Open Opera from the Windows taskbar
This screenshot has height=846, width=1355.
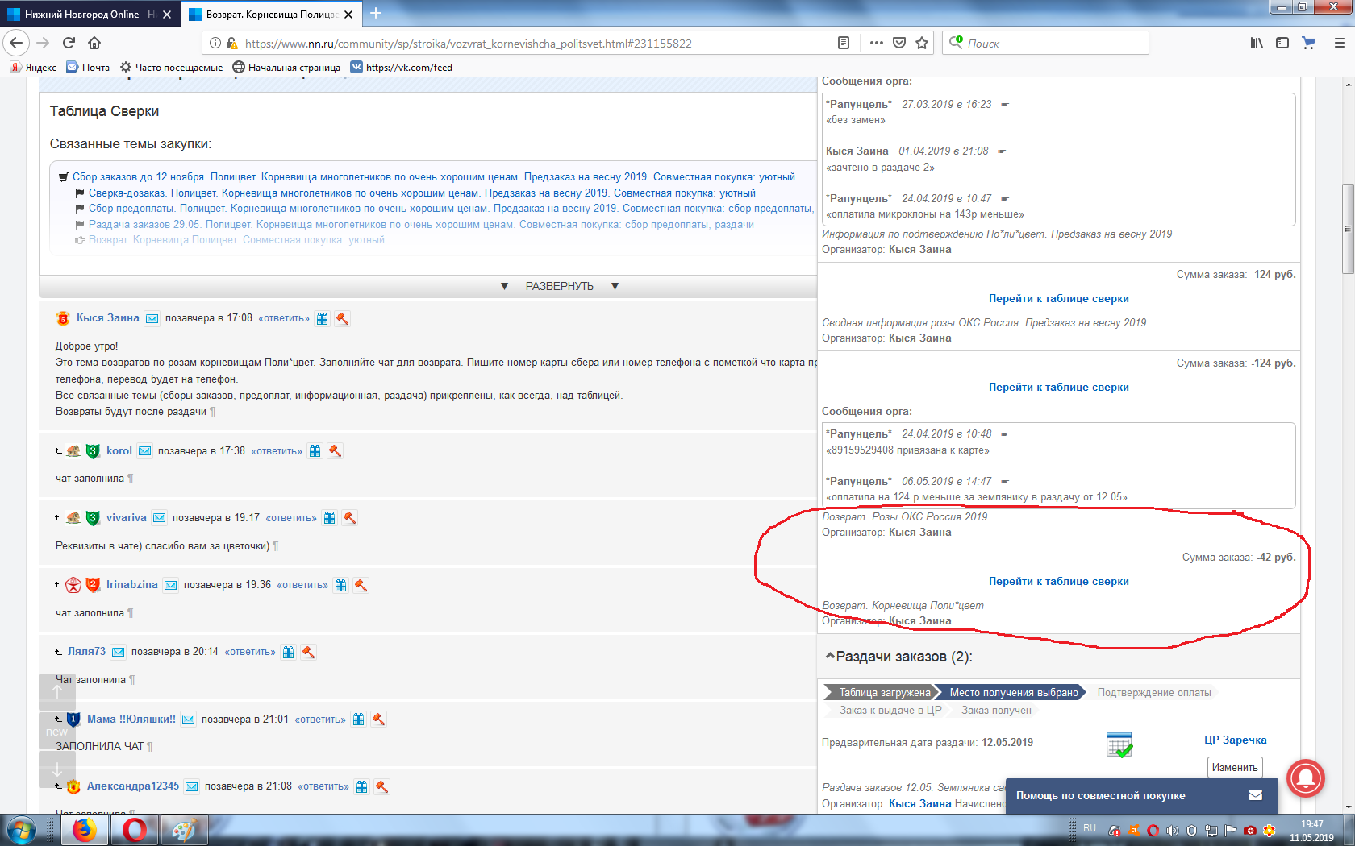[x=134, y=830]
